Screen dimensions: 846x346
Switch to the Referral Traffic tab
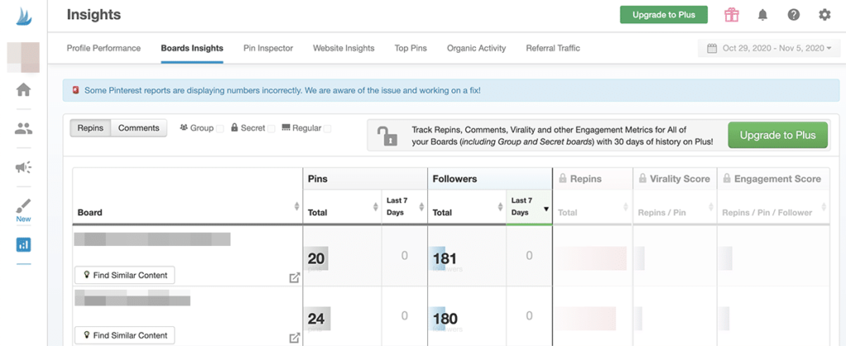[x=553, y=49]
